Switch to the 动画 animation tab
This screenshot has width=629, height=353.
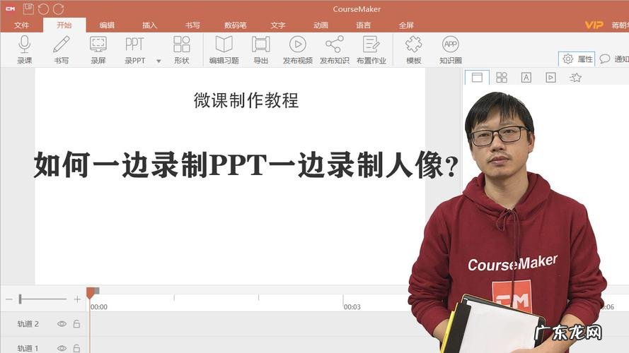(321, 25)
